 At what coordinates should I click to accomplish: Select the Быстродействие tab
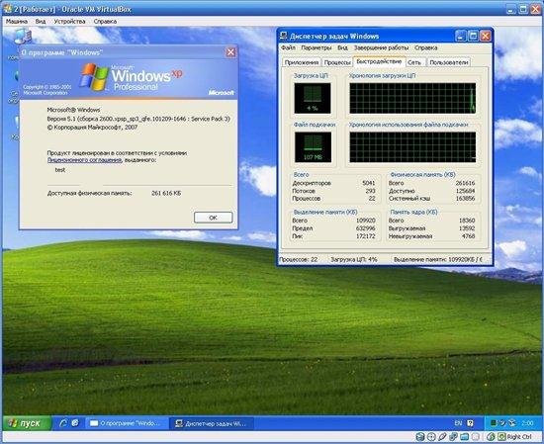(379, 61)
